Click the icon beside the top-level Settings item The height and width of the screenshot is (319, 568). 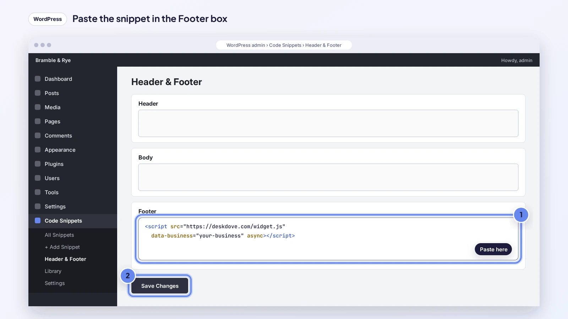(38, 206)
